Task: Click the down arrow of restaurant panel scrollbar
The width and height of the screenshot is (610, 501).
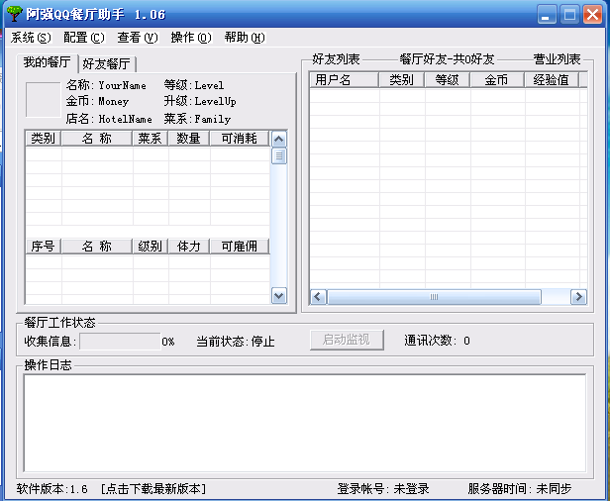Action: coord(279,296)
